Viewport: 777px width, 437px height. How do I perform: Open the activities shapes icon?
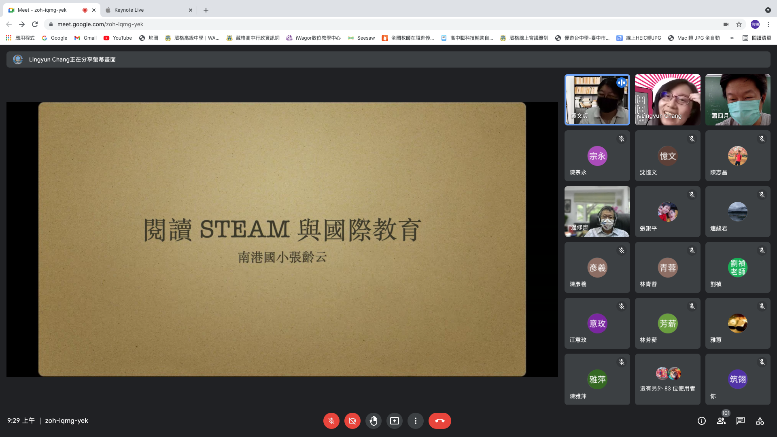(x=760, y=421)
